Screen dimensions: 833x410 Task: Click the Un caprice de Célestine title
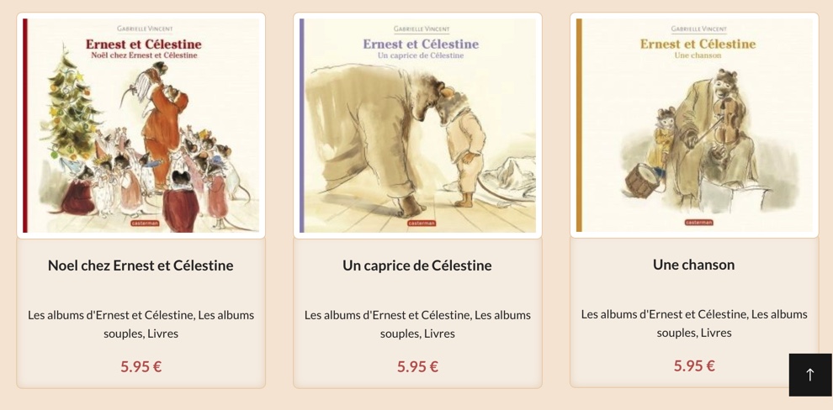[417, 265]
